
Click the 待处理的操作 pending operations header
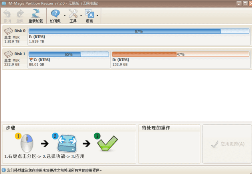point(156,128)
